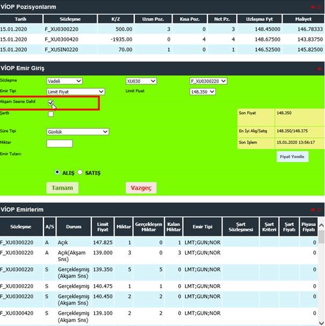Refresh prices with Fiyat Yenile
The height and width of the screenshot is (326, 325).
pyautogui.click(x=293, y=157)
